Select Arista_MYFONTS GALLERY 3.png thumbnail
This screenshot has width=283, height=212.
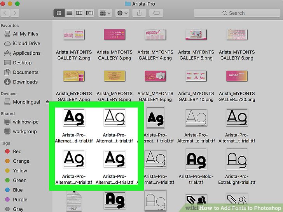pyautogui.click(x=115, y=35)
